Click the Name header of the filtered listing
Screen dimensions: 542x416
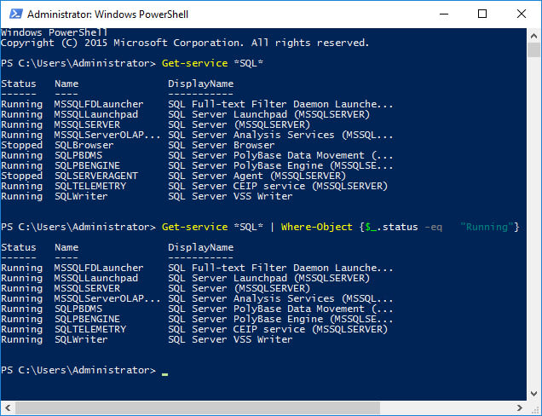[66, 247]
